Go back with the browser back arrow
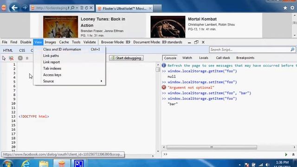Viewport: 297px width, 167px height. tap(14, 8)
